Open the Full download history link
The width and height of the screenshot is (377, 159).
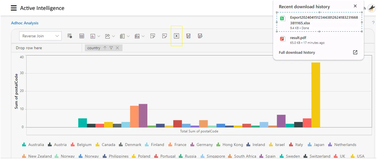[297, 52]
